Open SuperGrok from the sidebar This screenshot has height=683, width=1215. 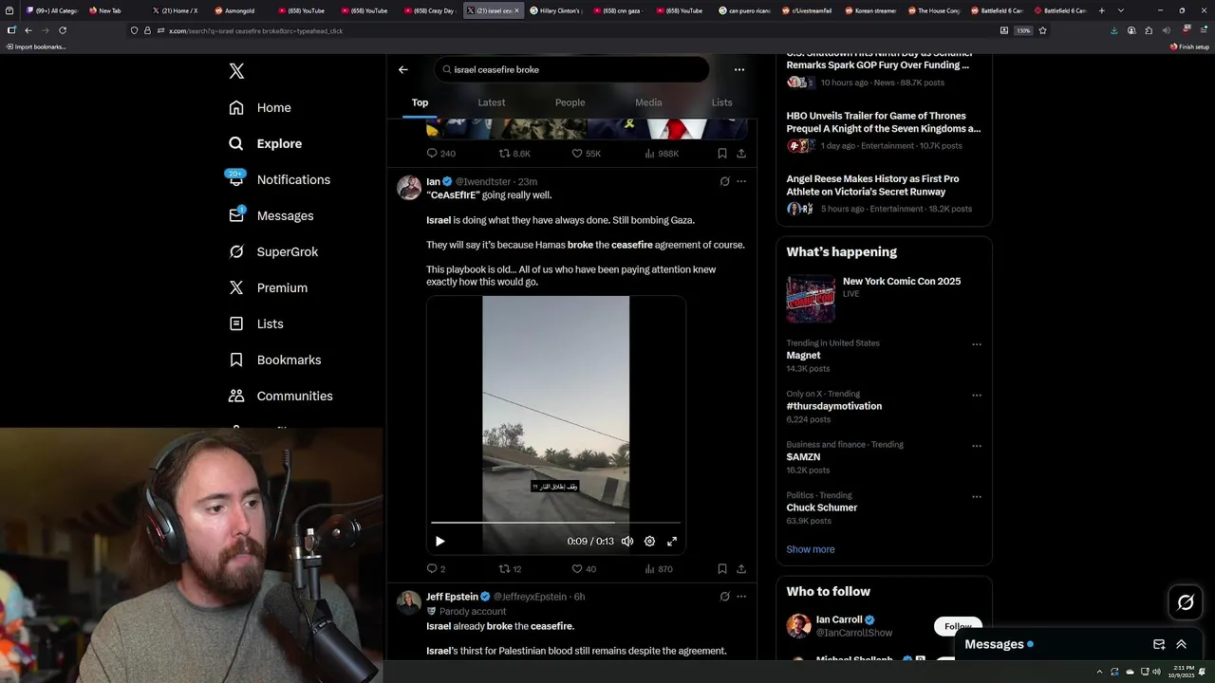273,251
